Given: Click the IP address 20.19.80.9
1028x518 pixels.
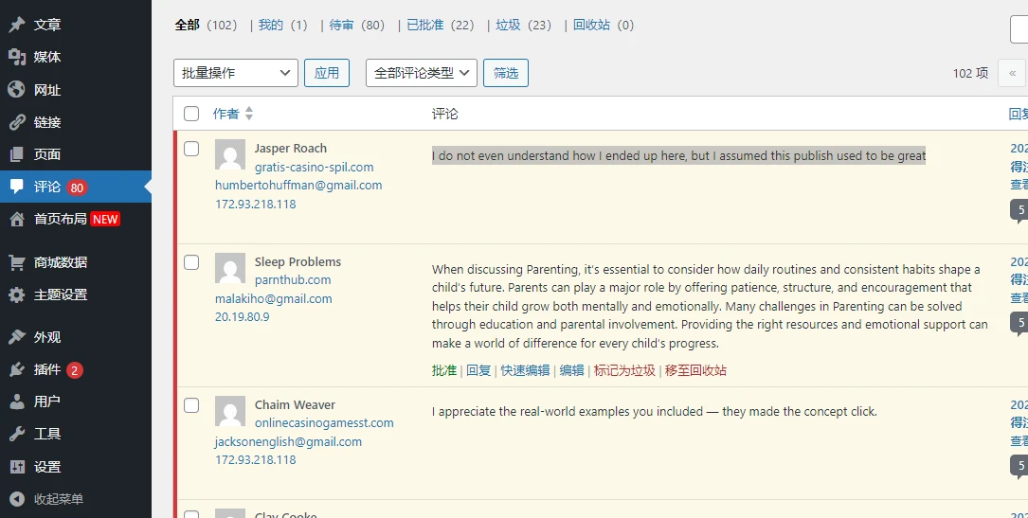Looking at the screenshot, I should point(242,317).
